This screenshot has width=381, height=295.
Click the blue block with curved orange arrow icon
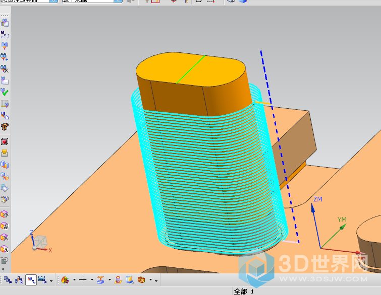point(5,176)
